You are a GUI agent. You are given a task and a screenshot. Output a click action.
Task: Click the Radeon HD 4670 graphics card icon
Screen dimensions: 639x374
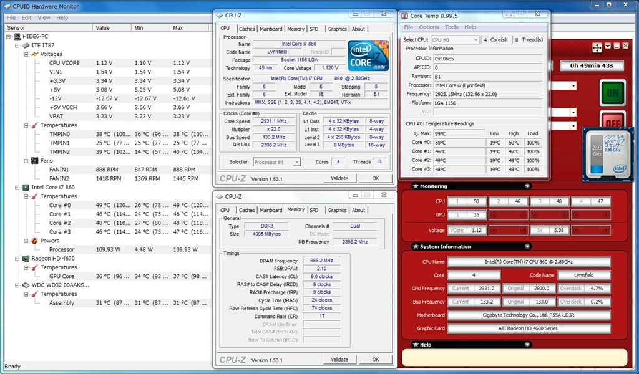pos(26,259)
